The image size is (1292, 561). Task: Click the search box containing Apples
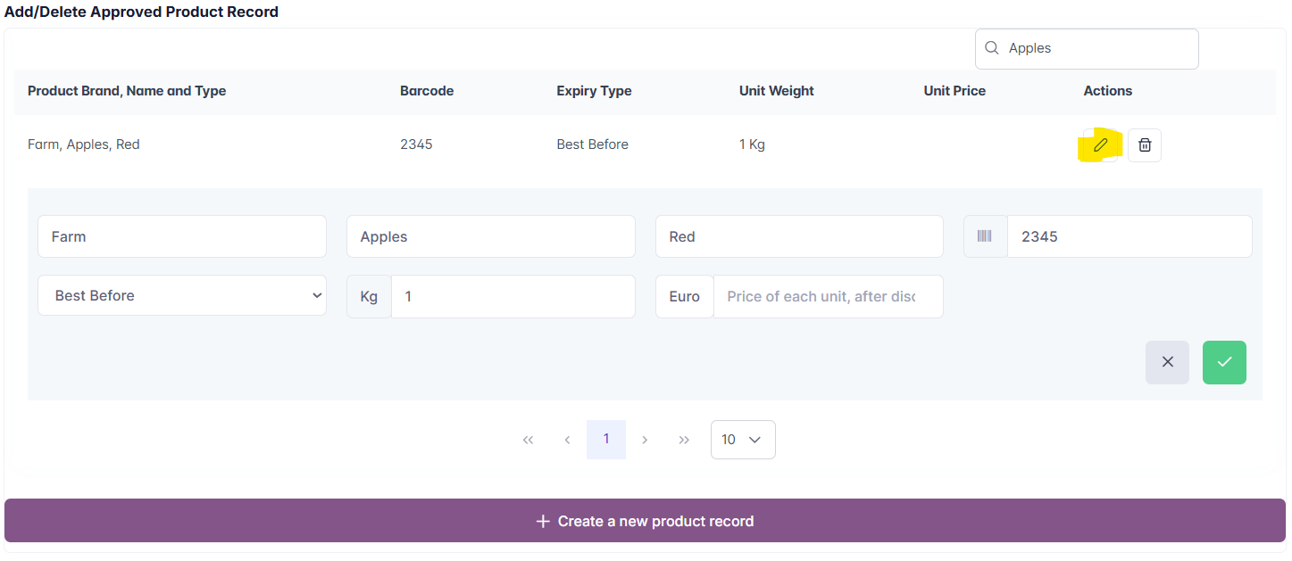tap(1096, 48)
